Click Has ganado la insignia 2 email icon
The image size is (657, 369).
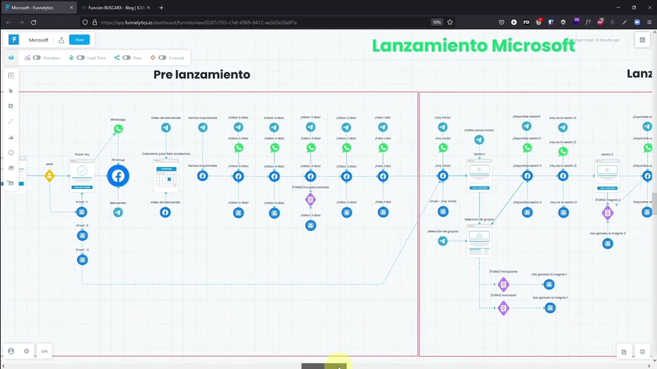tap(608, 244)
